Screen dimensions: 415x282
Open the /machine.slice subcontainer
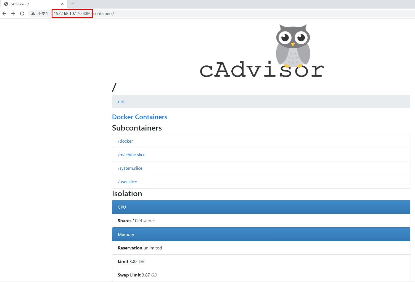[131, 155]
